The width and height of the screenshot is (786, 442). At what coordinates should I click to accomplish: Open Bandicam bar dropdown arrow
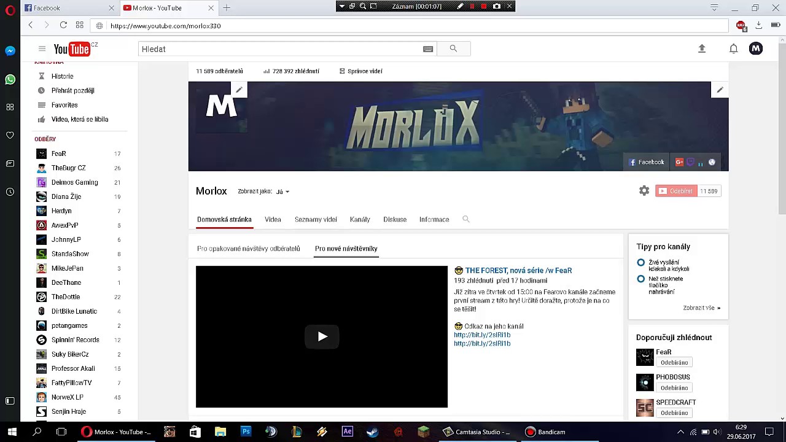[342, 6]
